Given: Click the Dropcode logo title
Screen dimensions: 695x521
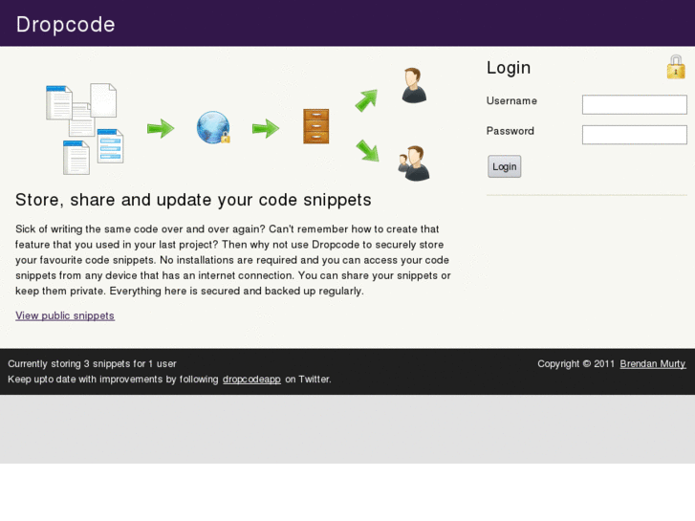Looking at the screenshot, I should click(x=66, y=25).
